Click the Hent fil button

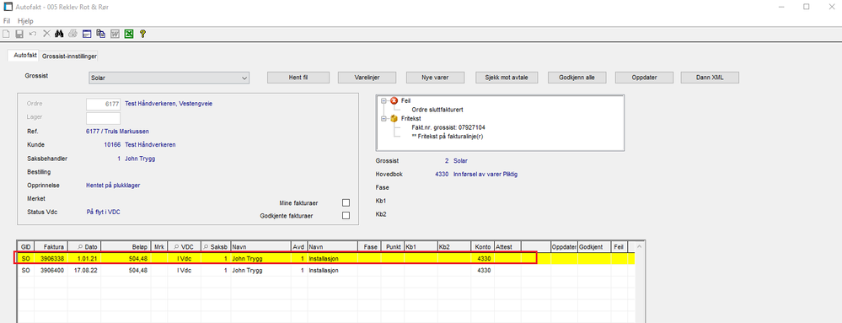298,78
